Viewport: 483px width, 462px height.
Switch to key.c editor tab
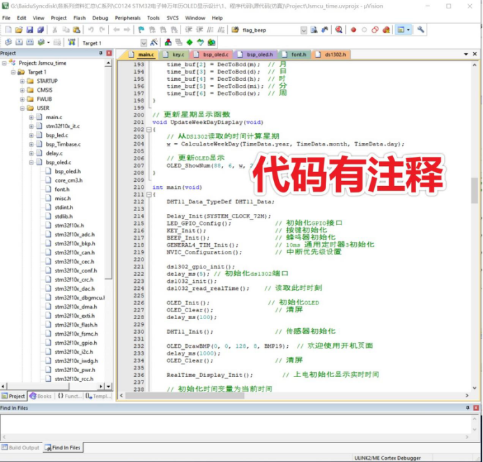(x=174, y=54)
